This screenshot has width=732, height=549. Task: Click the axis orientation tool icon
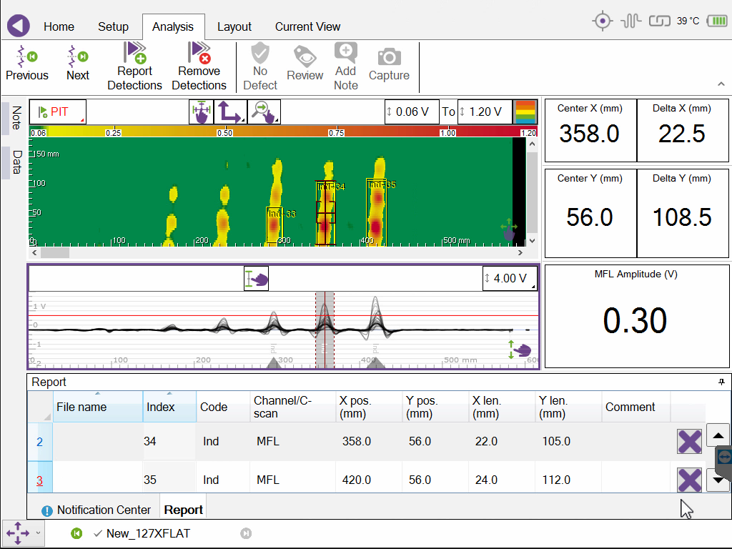click(x=230, y=112)
